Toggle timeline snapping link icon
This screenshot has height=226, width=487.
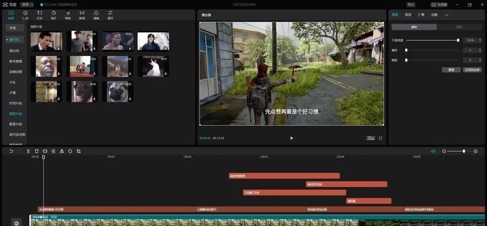coord(433,151)
